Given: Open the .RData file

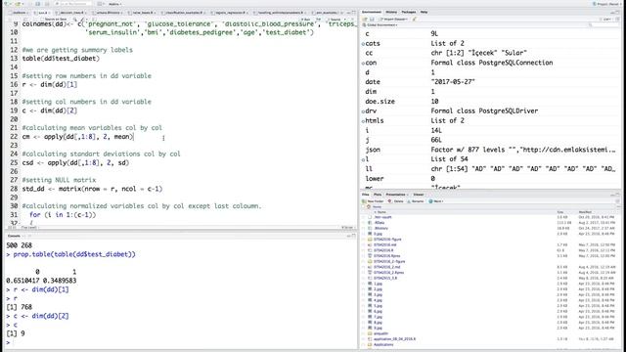Looking at the screenshot, I should [x=380, y=223].
